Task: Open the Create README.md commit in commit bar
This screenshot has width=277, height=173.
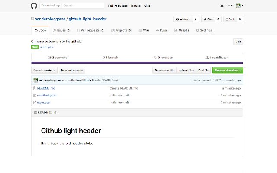Action: 105,80
